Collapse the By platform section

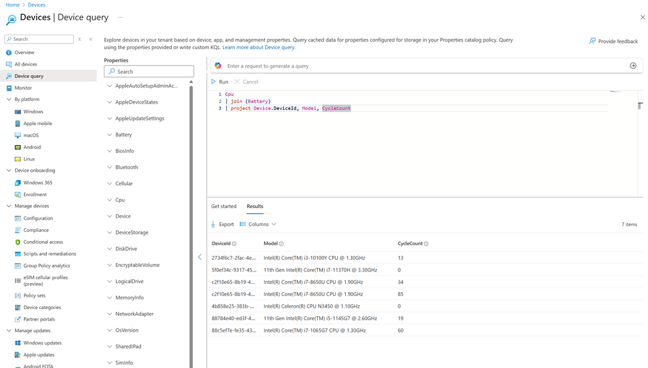click(8, 99)
